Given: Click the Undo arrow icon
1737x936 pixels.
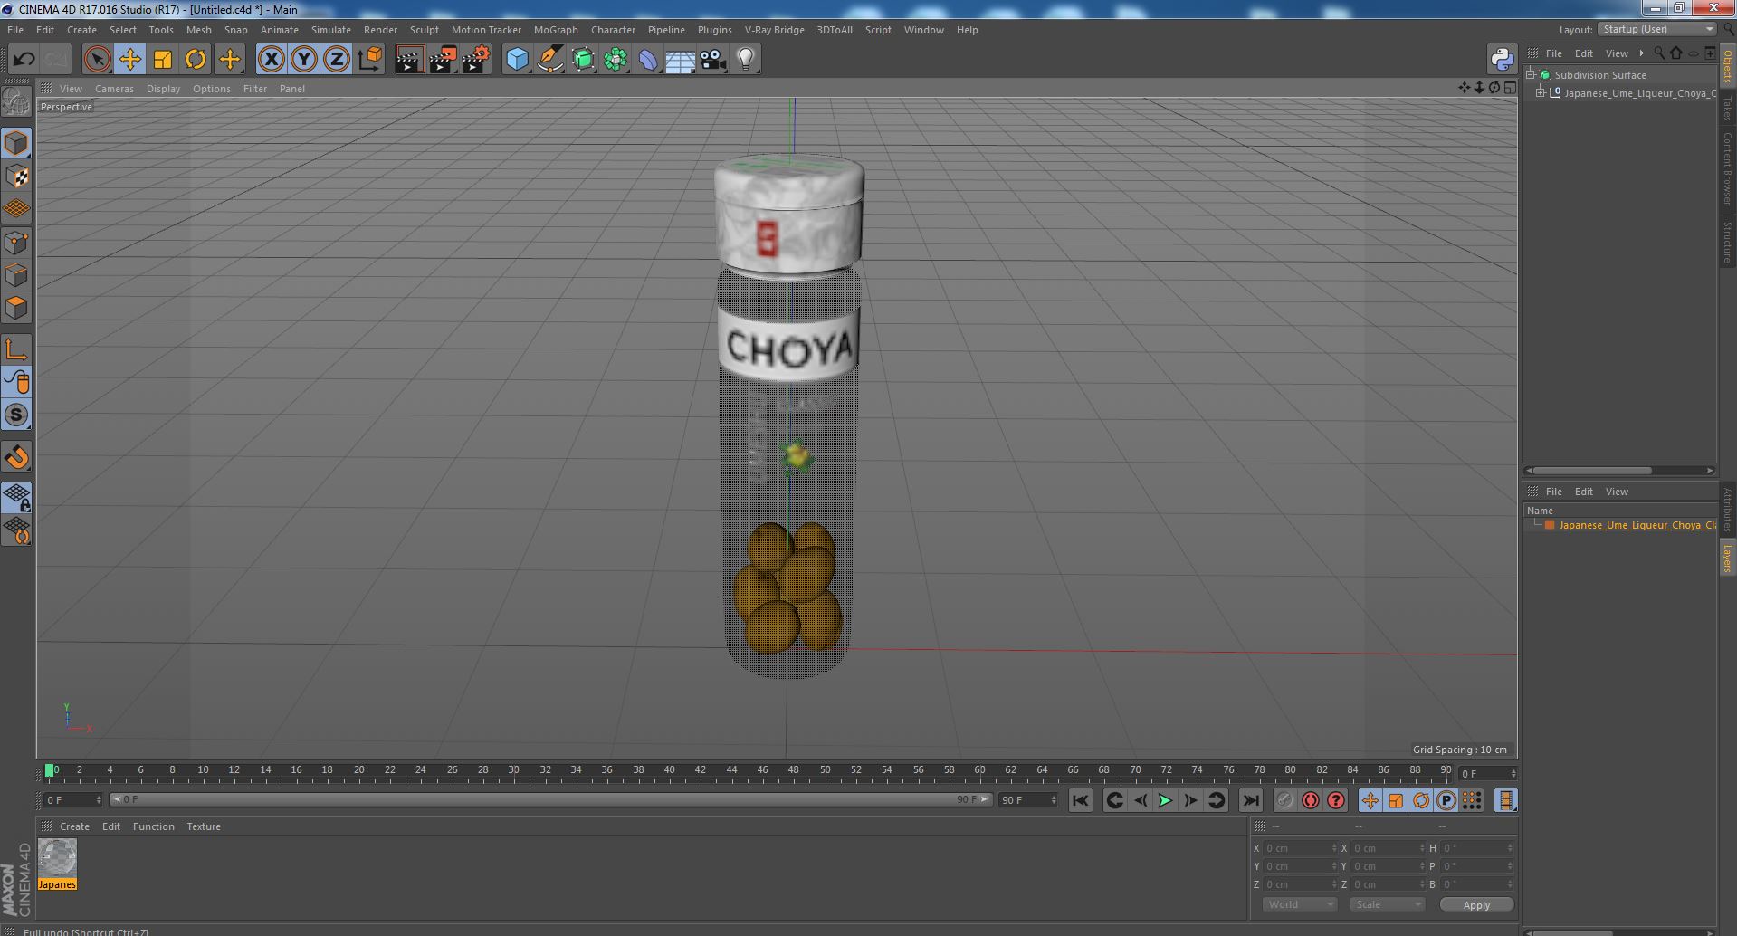Looking at the screenshot, I should (x=24, y=60).
